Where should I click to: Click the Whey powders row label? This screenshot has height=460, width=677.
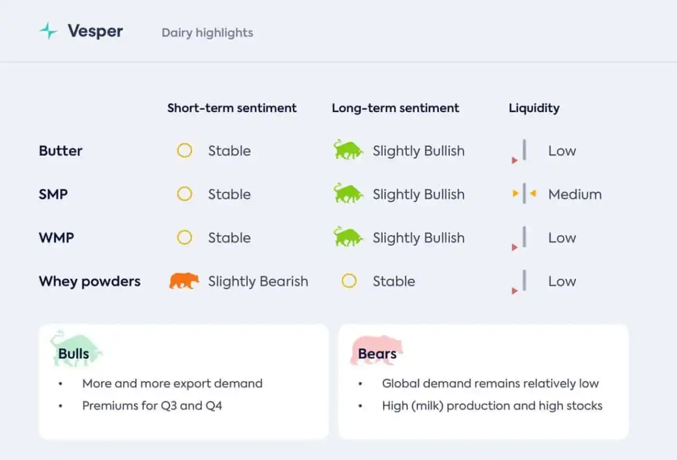tap(90, 282)
